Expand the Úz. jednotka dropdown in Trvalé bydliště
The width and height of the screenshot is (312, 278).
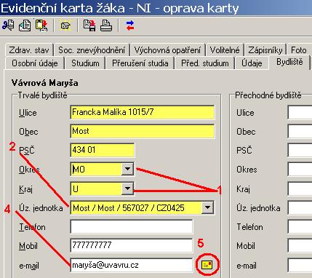point(207,207)
